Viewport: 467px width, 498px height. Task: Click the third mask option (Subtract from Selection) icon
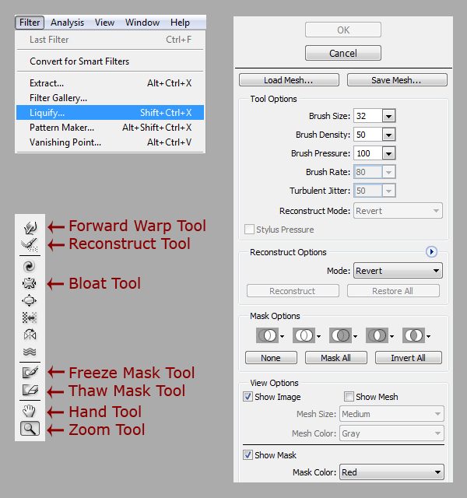[341, 335]
